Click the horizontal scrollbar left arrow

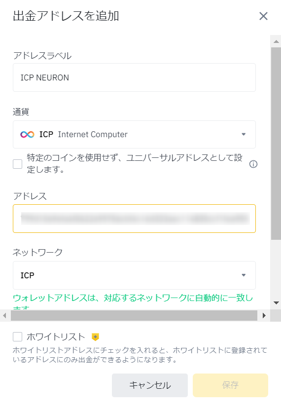pos(4,316)
